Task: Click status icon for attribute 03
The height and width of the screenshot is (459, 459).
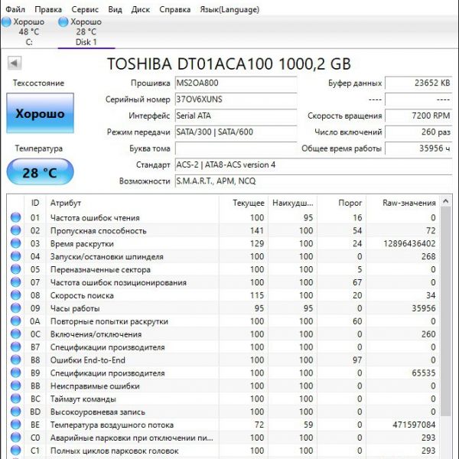Action: point(15,243)
